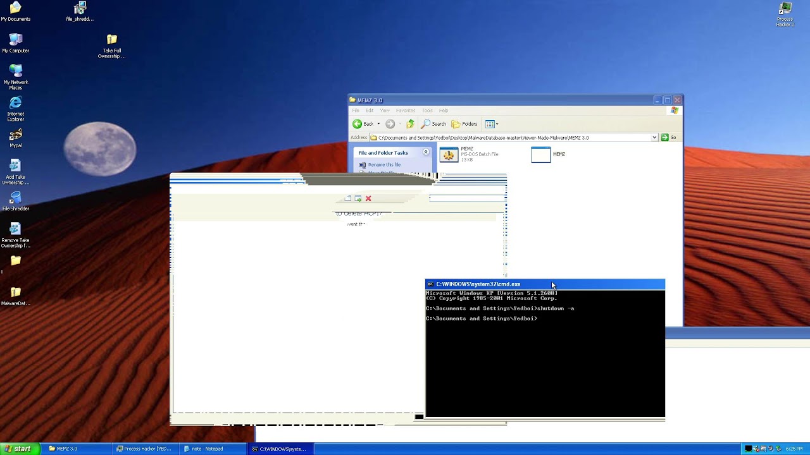Open Search in the explorer toolbar
Viewport: 810px width, 455px height.
click(434, 124)
